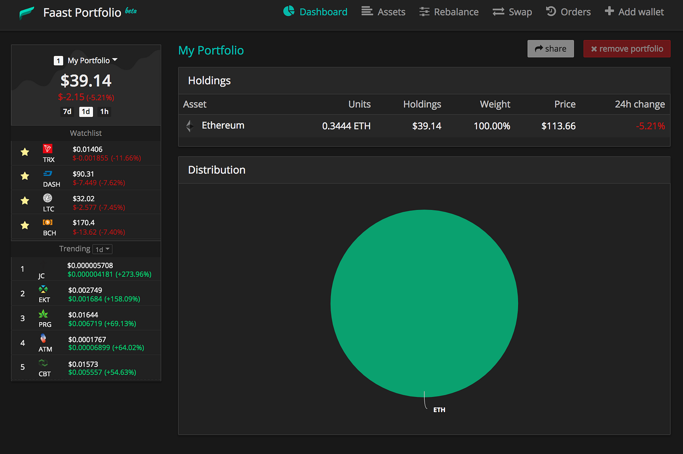Click the portfolio total value $39.14
The image size is (683, 454).
[x=86, y=81]
